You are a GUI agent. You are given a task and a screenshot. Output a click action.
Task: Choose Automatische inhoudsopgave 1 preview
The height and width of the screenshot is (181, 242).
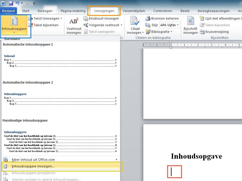[x=60, y=60]
